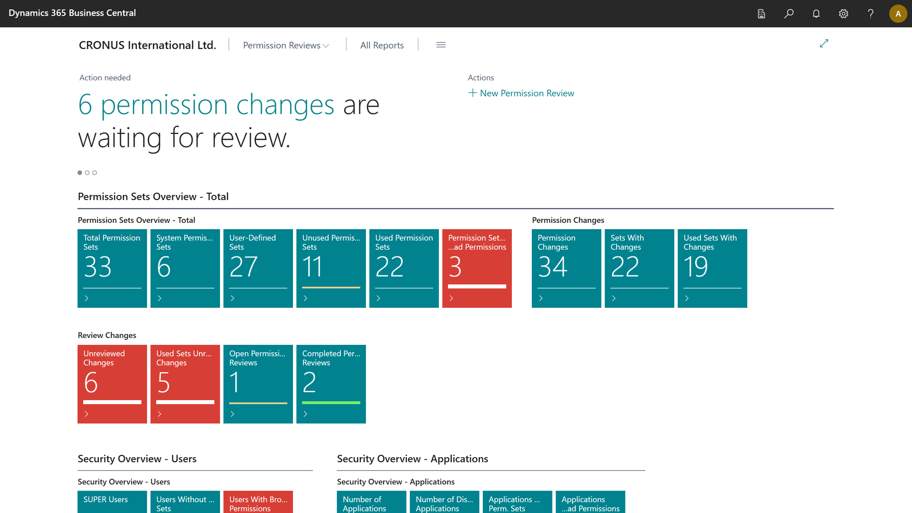Click the Review Changes section label
This screenshot has height=513, width=912.
point(107,335)
